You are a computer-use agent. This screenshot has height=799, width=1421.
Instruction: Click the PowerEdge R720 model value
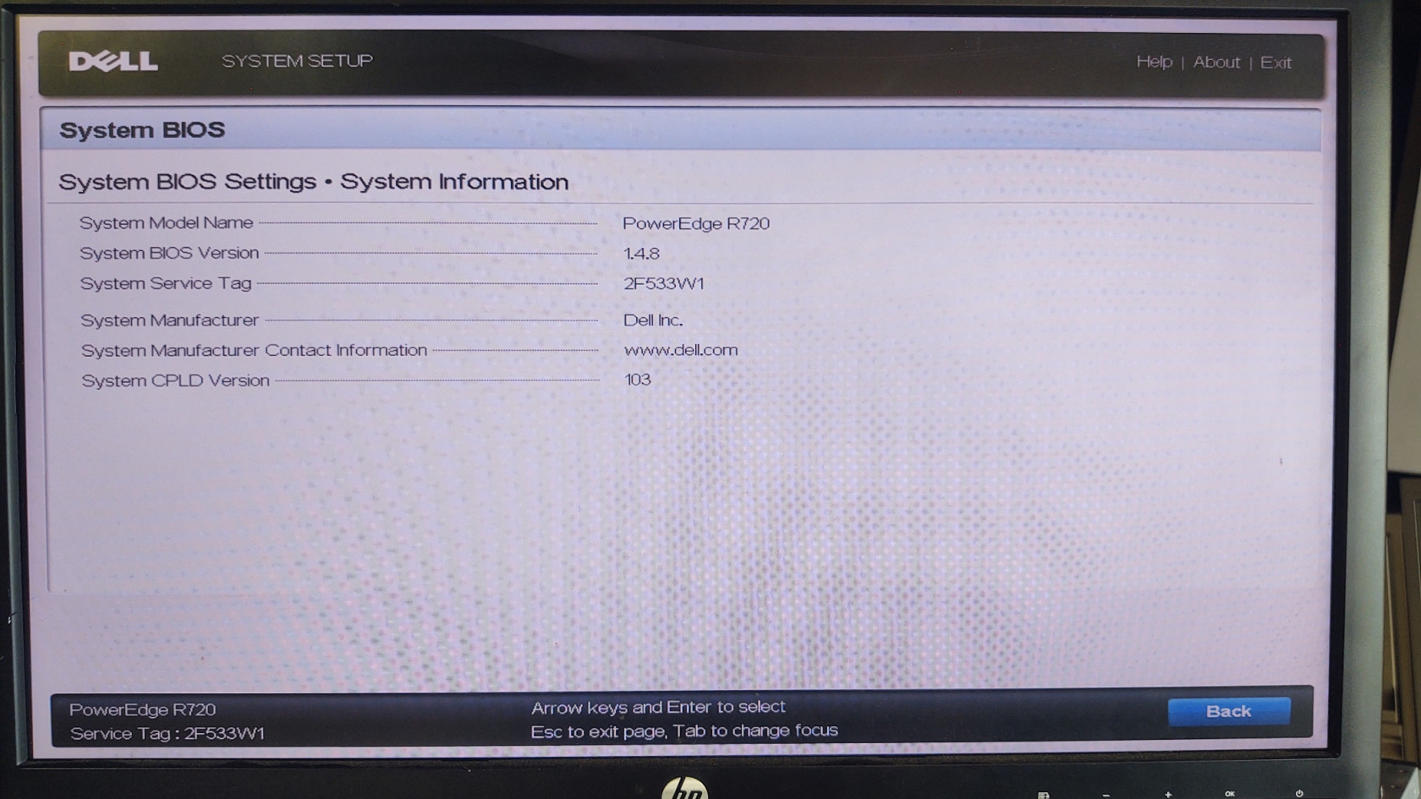[x=695, y=224]
